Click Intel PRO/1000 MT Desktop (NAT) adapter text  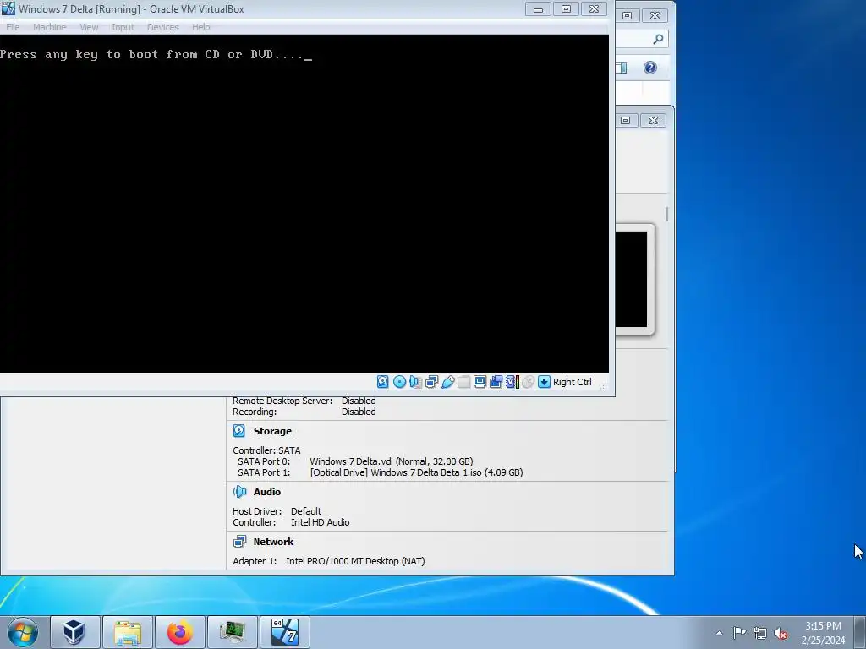pos(355,561)
